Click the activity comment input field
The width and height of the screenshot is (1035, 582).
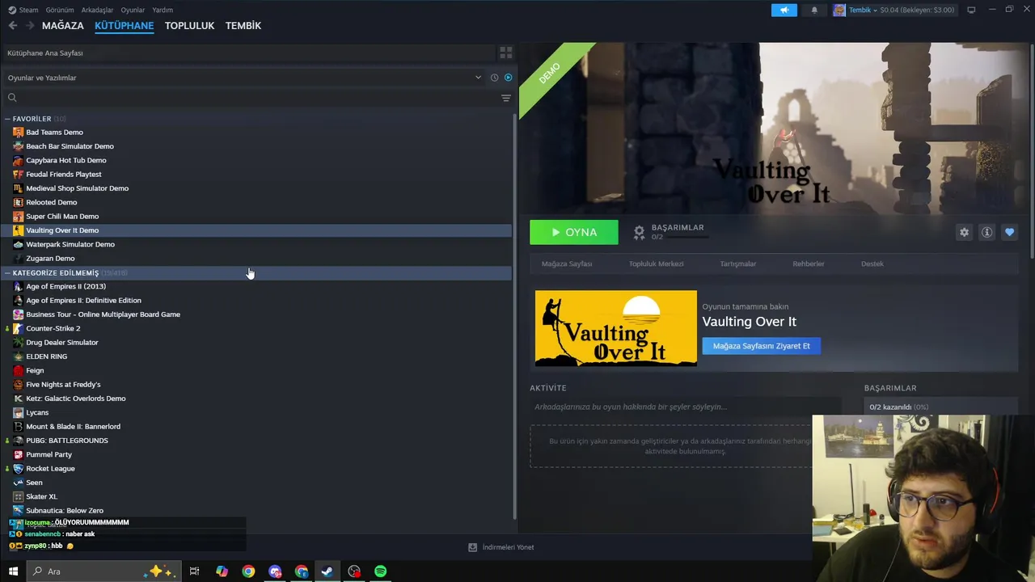(685, 407)
